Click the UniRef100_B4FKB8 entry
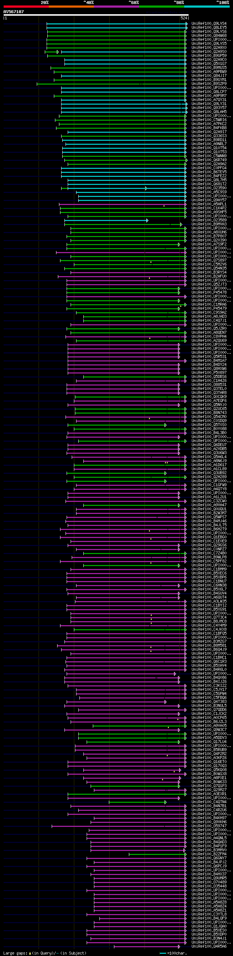This screenshot has width=233, height=956. (x=209, y=128)
